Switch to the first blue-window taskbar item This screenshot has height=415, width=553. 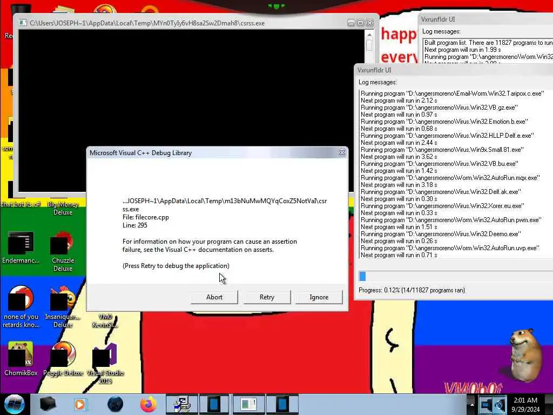click(214, 404)
